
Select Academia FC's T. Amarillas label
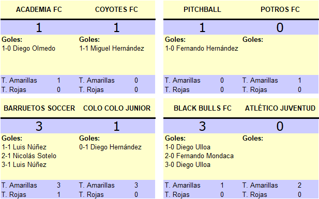(19, 80)
